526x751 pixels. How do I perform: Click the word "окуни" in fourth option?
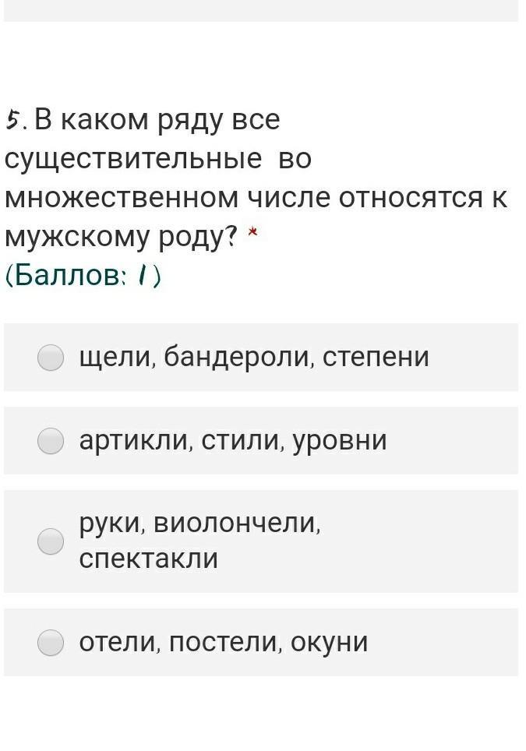click(x=330, y=642)
